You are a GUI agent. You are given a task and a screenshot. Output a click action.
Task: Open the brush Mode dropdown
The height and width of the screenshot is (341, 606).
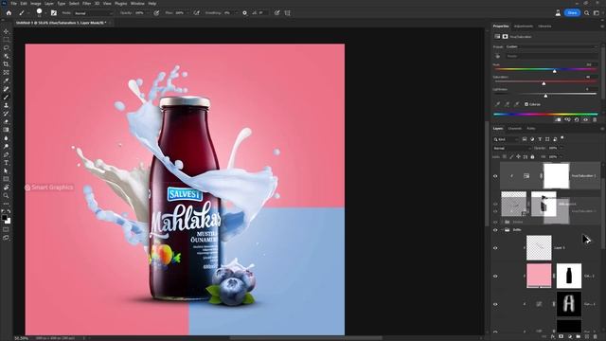94,13
